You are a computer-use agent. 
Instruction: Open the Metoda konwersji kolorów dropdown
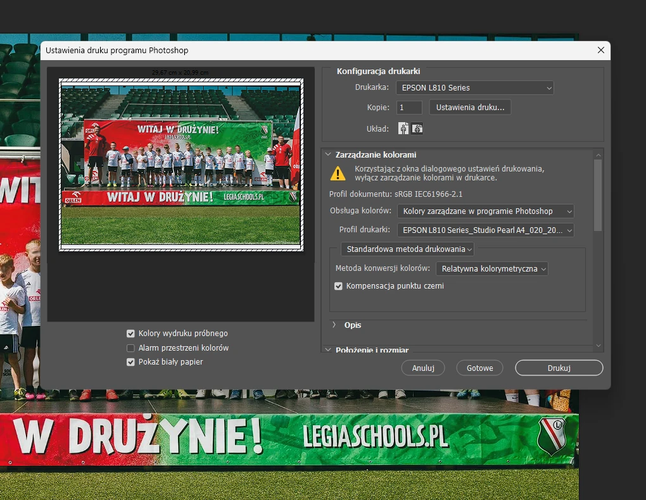(491, 268)
